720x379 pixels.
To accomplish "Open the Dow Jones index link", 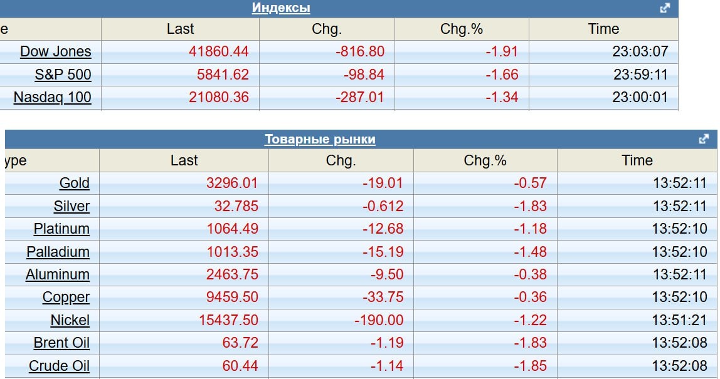I will [x=55, y=51].
